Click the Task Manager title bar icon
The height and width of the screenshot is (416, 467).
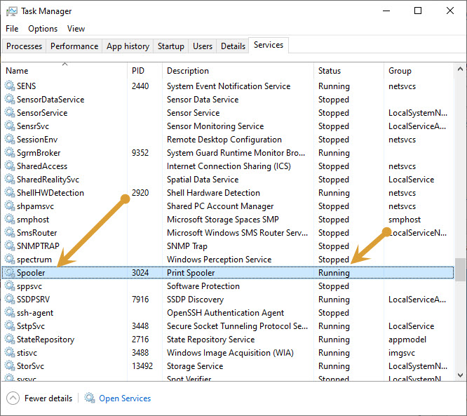click(12, 11)
